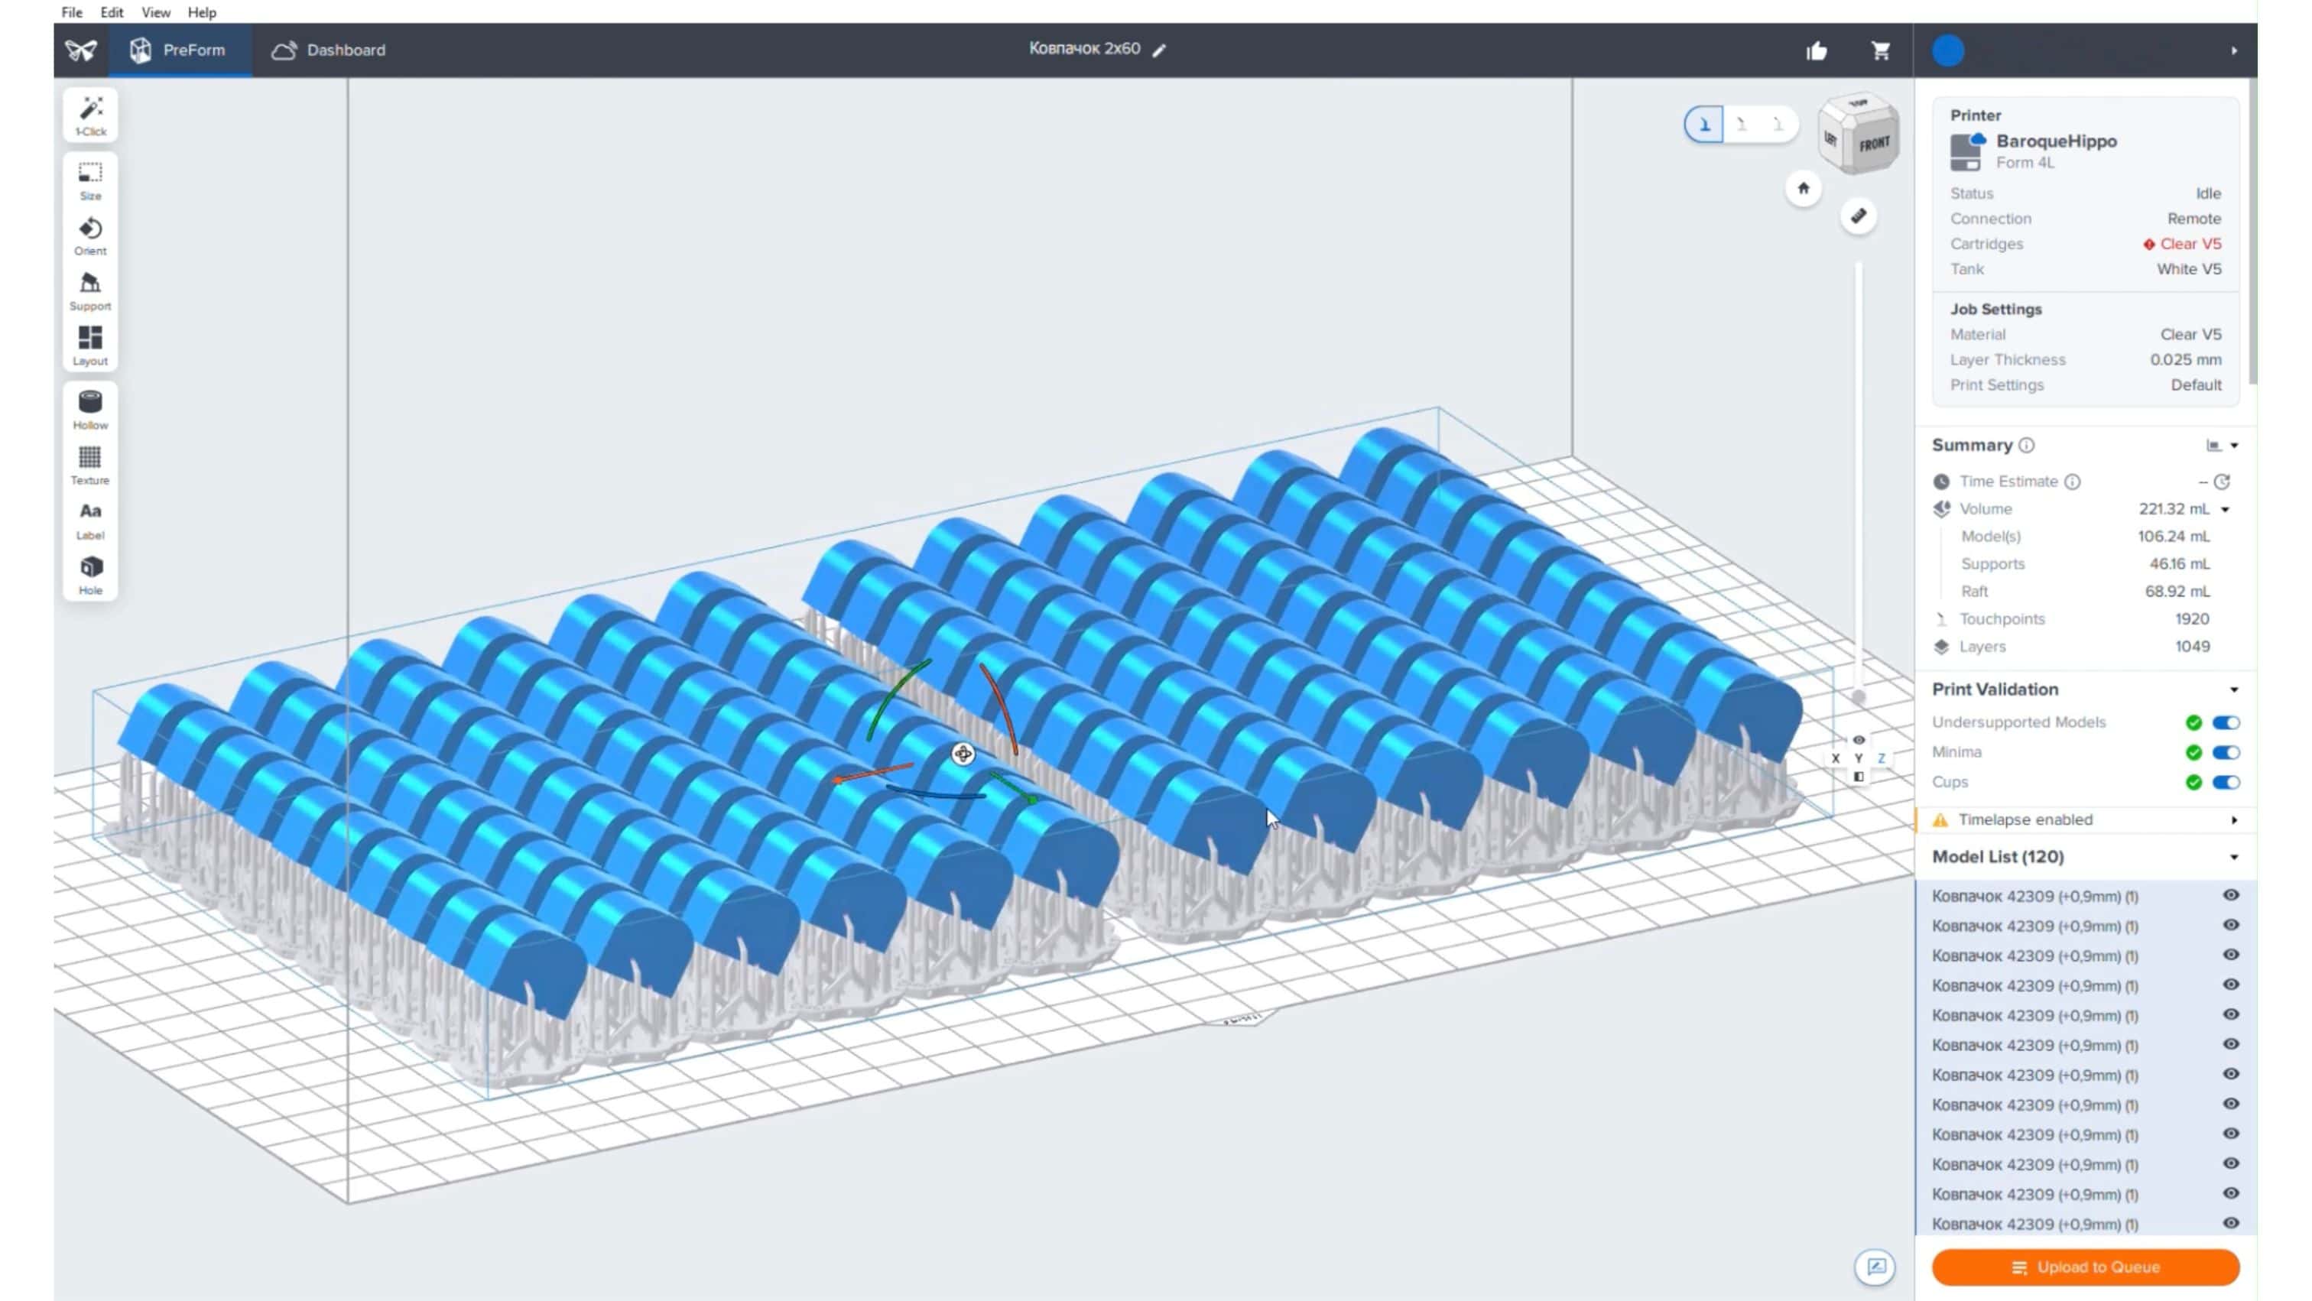2312x1301 pixels.
Task: Collapse the Print Validation section
Action: point(2233,689)
